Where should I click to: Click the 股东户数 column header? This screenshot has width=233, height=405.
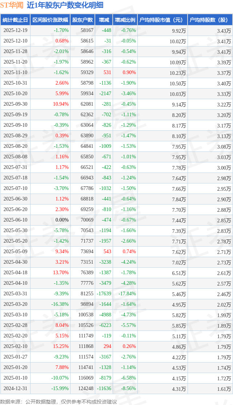[x=83, y=20]
